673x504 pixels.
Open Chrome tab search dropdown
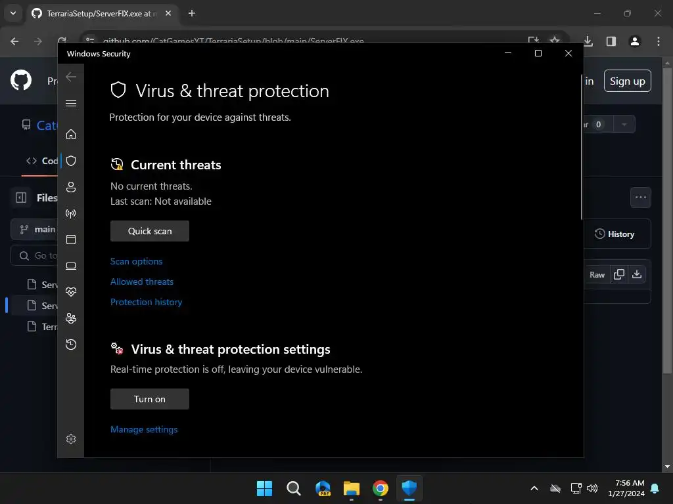(13, 13)
